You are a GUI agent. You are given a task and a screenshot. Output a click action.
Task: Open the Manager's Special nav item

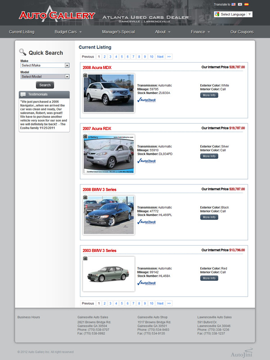coord(118,32)
